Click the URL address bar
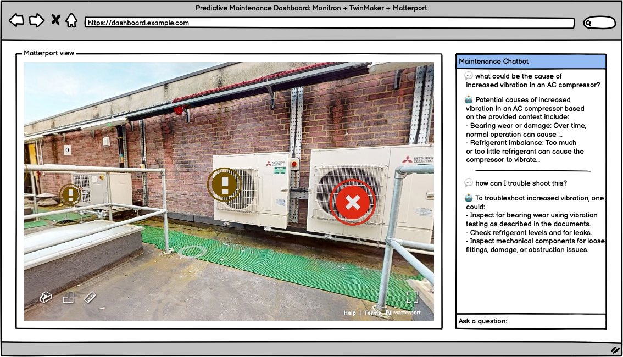 click(x=330, y=23)
